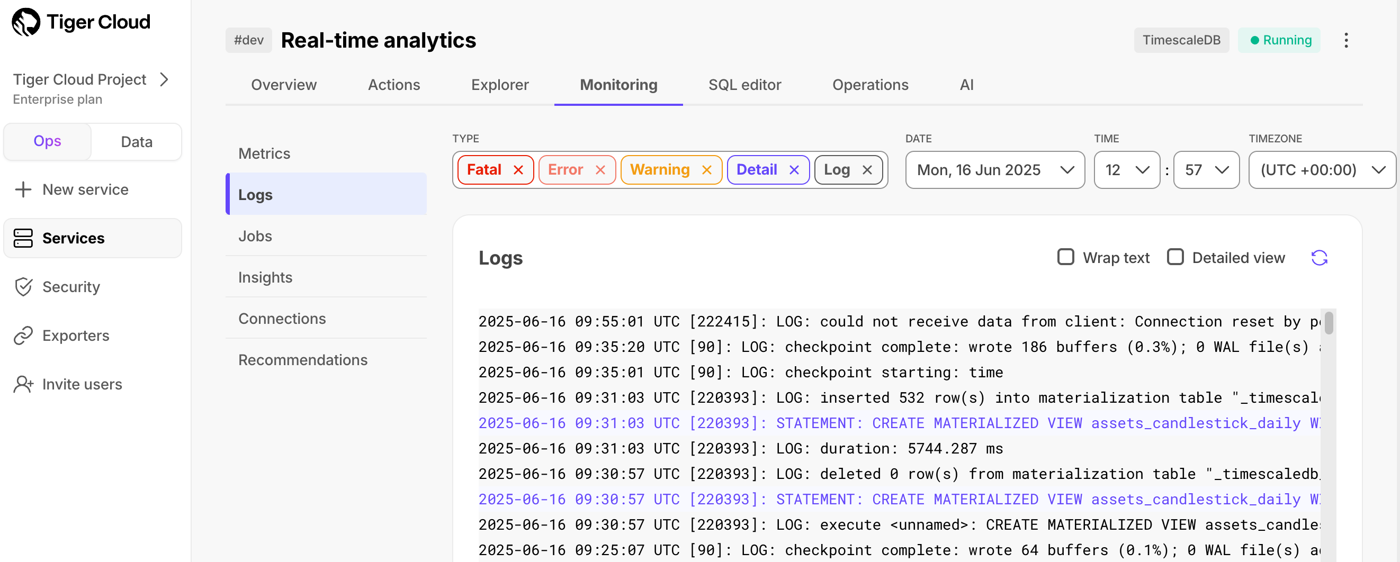Image resolution: width=1400 pixels, height=562 pixels.
Task: Click the Tiger Cloud logo icon
Action: coord(26,22)
